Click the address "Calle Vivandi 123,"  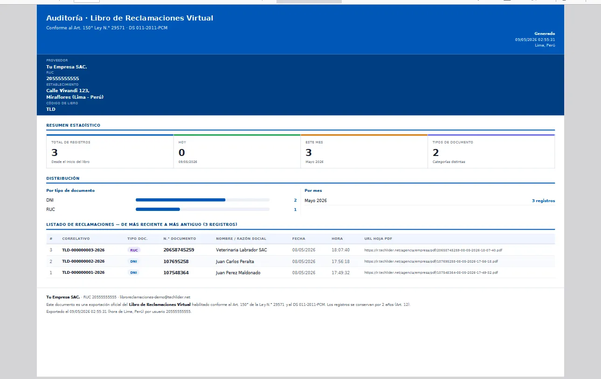click(68, 90)
